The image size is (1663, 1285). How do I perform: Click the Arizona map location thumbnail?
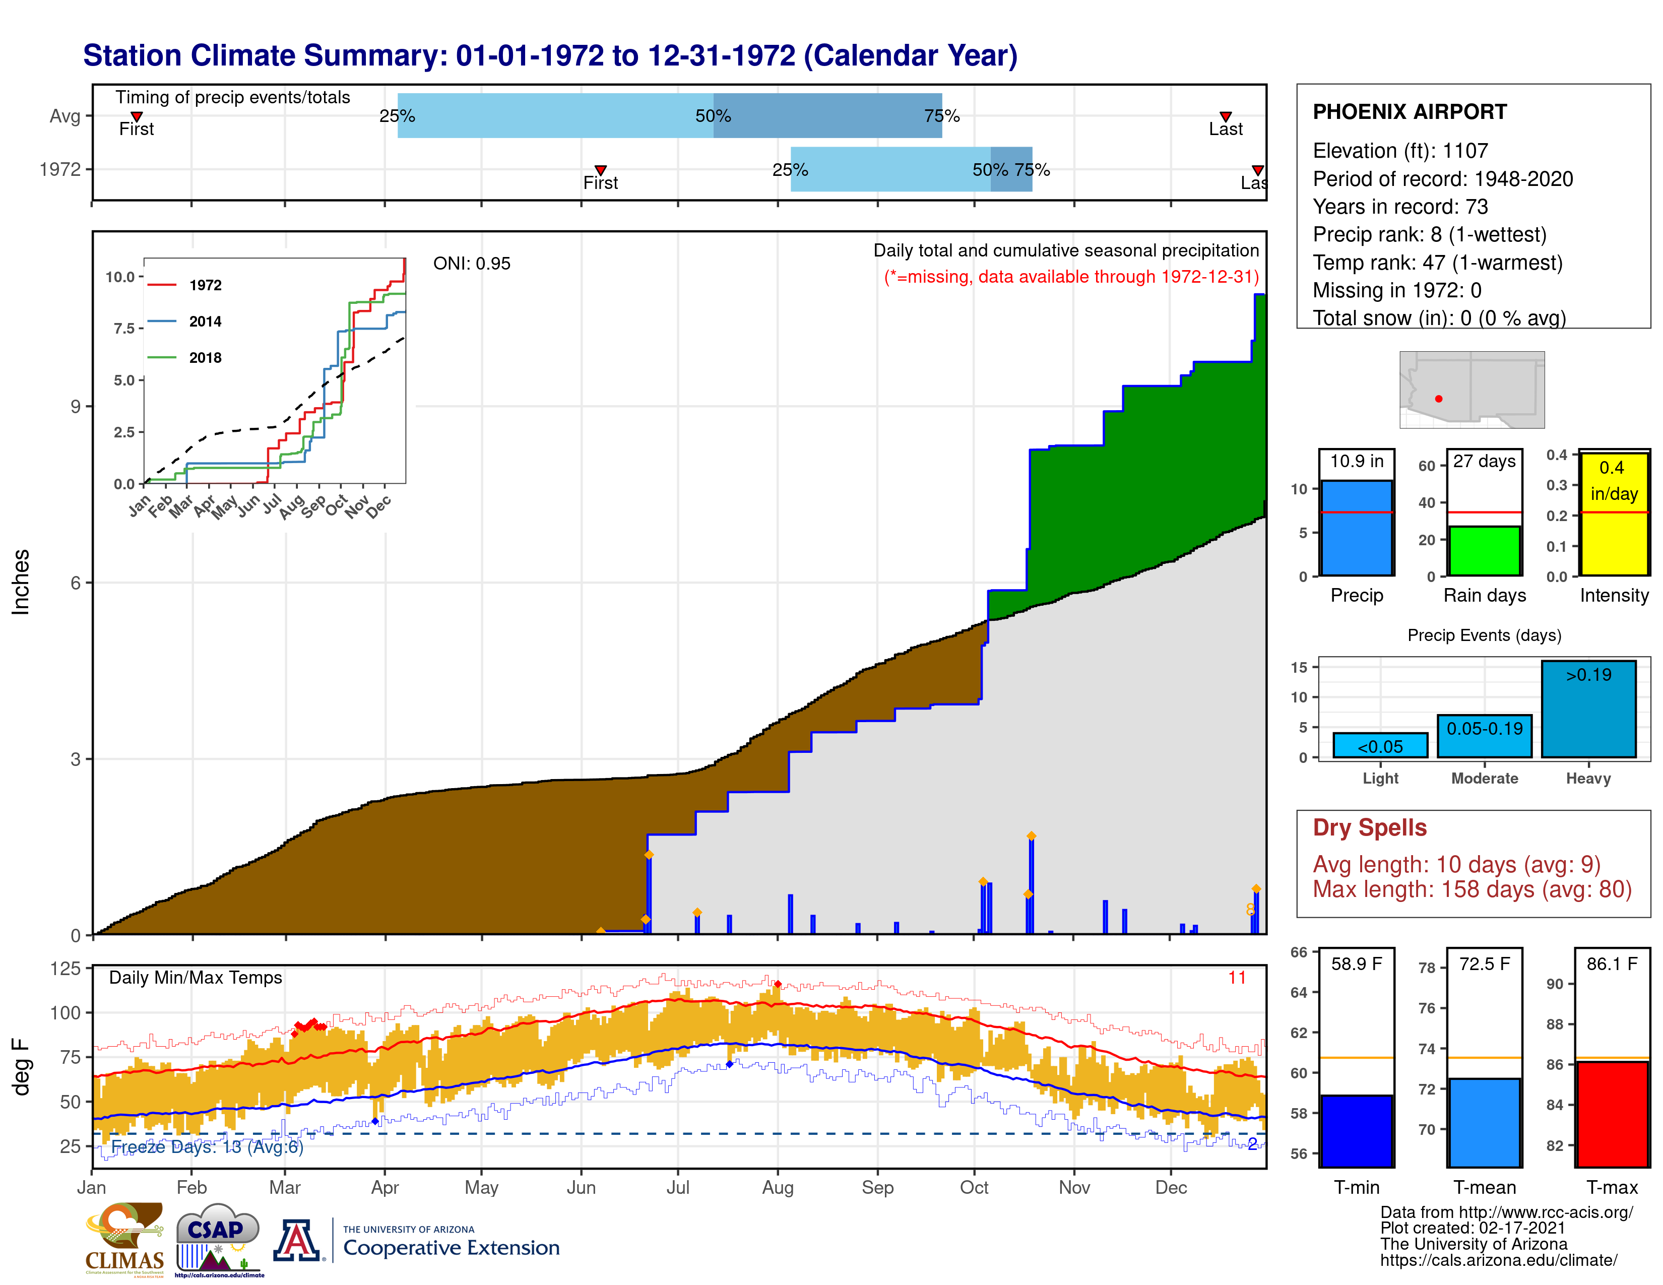click(x=1472, y=390)
